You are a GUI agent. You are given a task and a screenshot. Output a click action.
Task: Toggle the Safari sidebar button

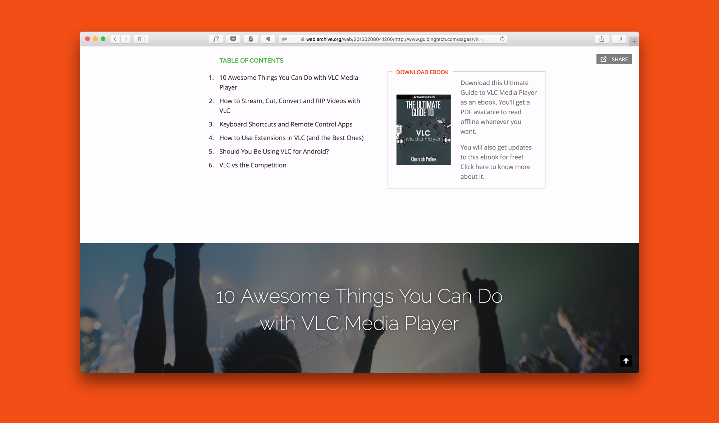(141, 39)
